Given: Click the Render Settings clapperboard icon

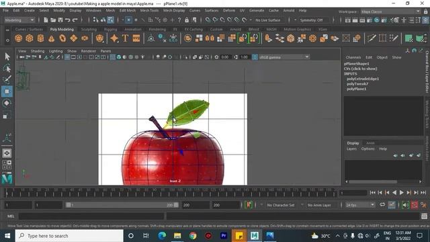Looking at the screenshot, I should (370, 20).
